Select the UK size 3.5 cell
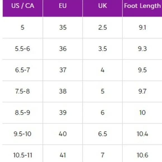 point(103,49)
